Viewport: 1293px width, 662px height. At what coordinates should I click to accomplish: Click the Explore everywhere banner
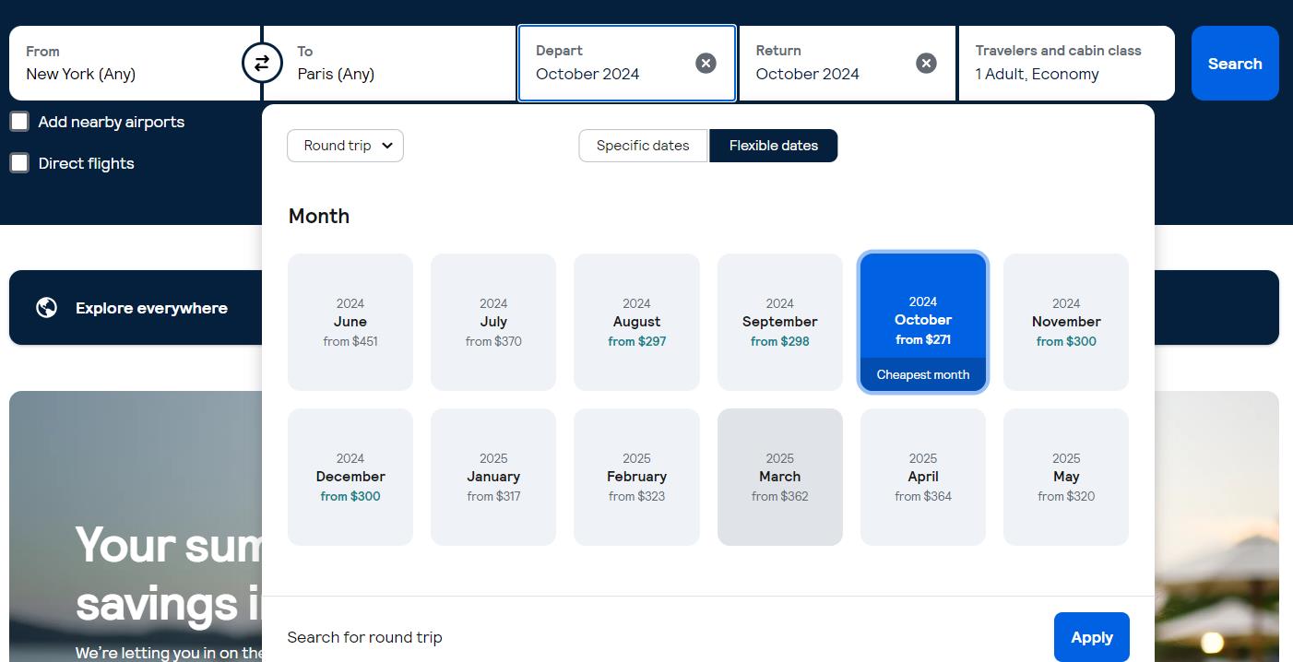pos(151,307)
